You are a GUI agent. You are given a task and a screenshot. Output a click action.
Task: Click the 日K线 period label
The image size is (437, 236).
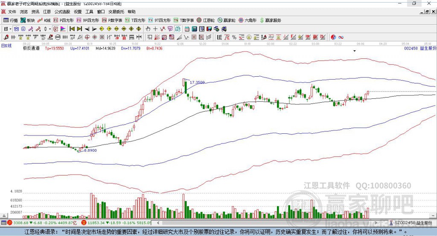coord(6,46)
